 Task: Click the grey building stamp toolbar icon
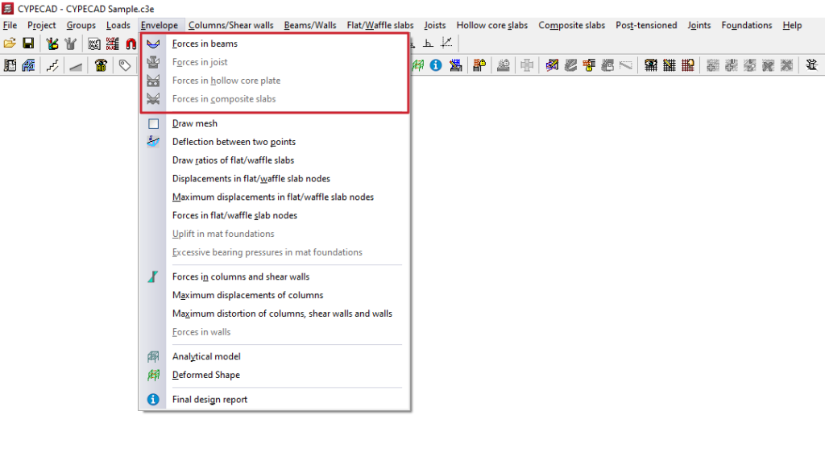pyautogui.click(x=503, y=65)
